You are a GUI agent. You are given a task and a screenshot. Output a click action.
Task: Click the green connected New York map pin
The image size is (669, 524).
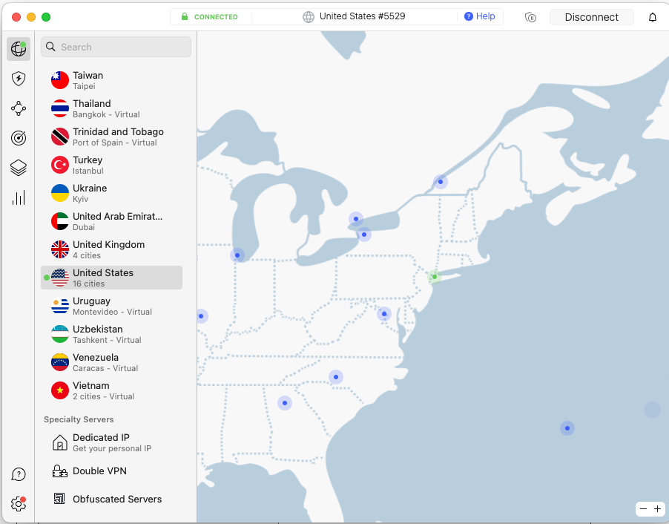[435, 277]
